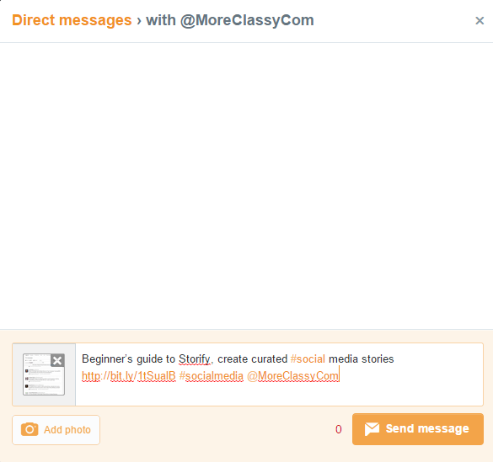This screenshot has height=462, width=493.
Task: Click the #socialmedia hashtag in message
Action: (x=212, y=375)
